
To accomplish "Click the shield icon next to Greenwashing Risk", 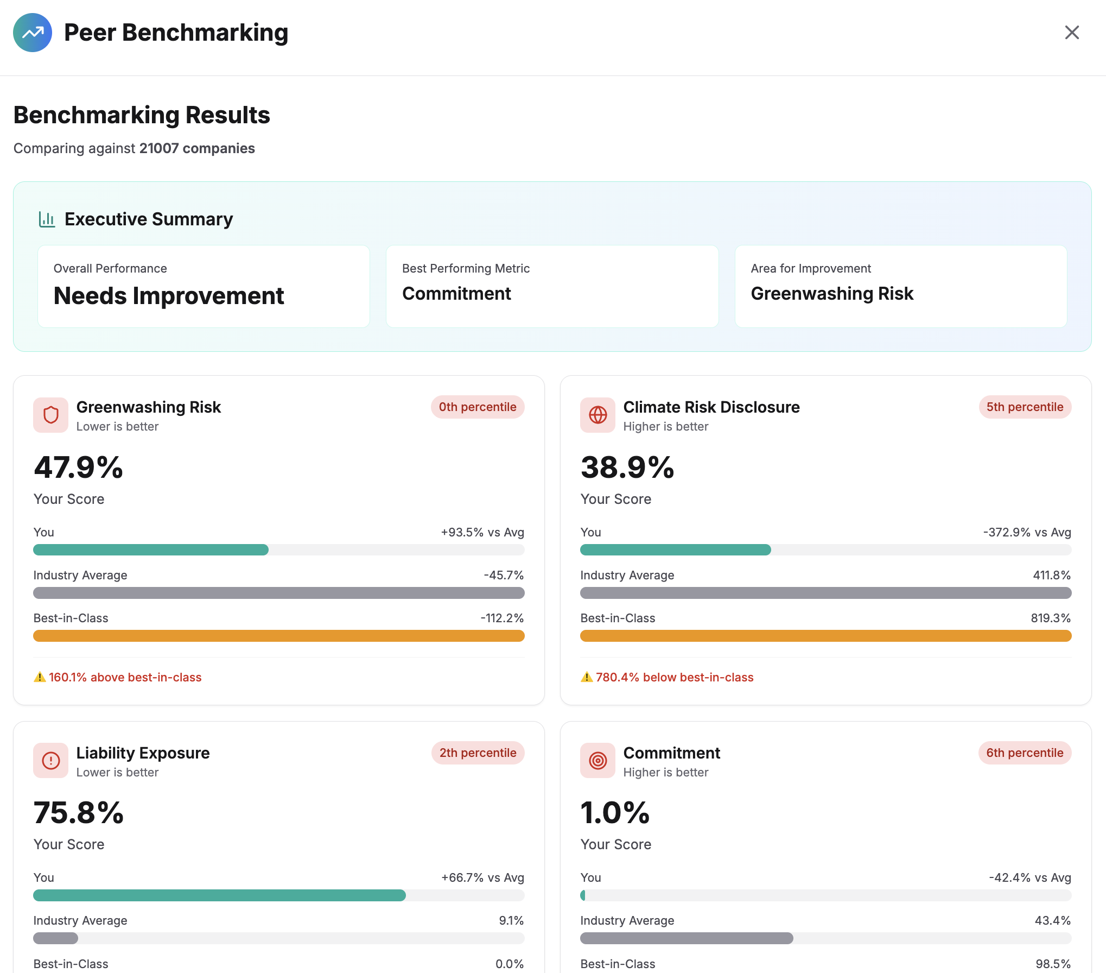I will (x=50, y=415).
